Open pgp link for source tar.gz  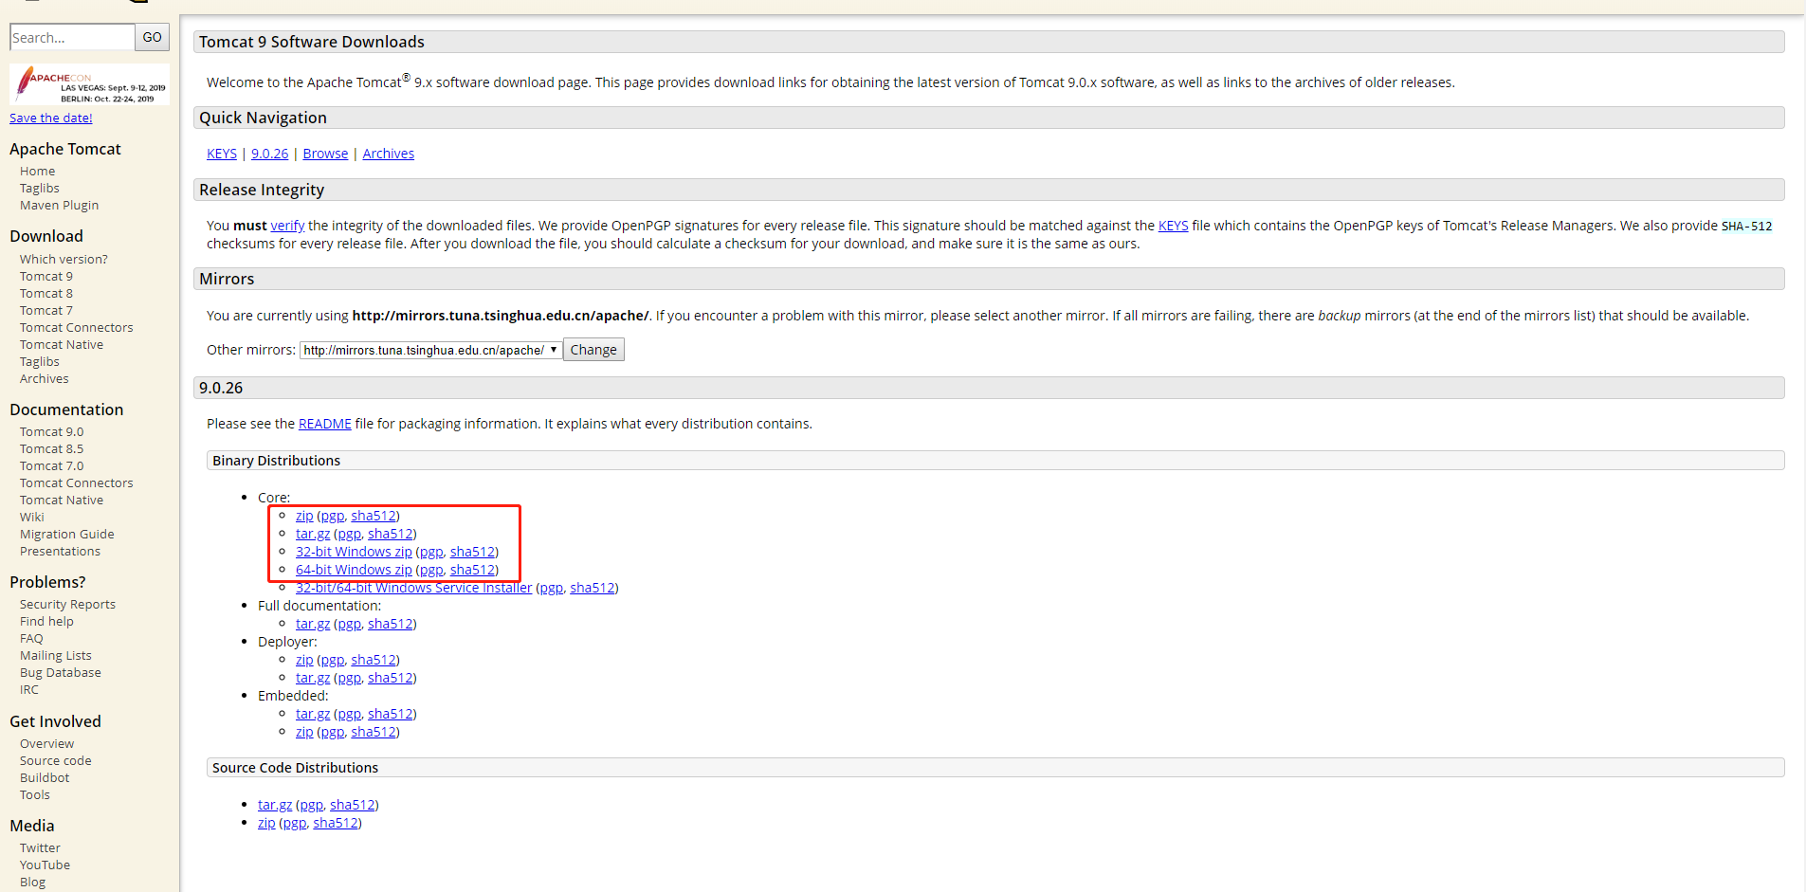(311, 805)
